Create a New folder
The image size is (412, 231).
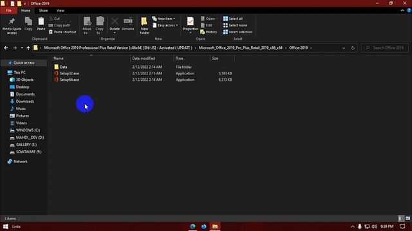[144, 26]
